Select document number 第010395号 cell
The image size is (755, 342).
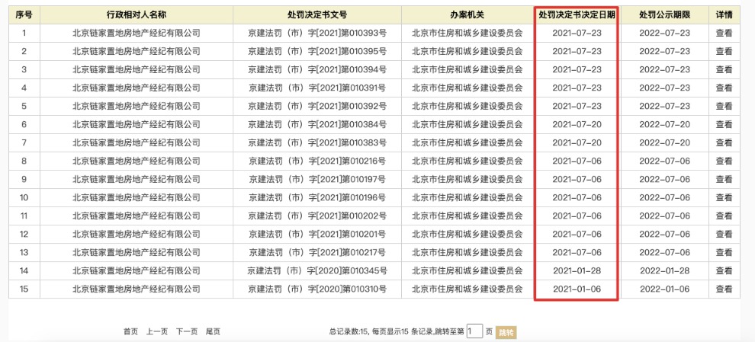coord(317,52)
